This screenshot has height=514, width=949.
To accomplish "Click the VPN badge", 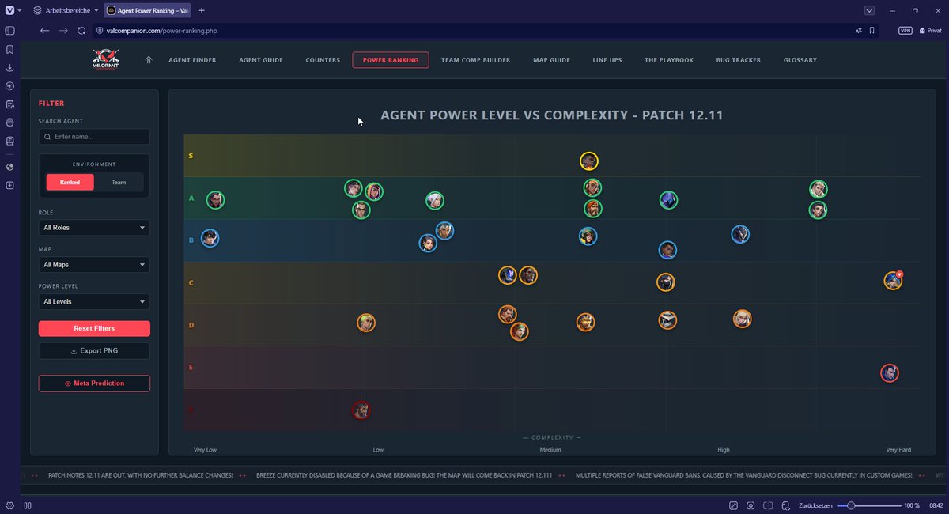I will click(x=906, y=31).
